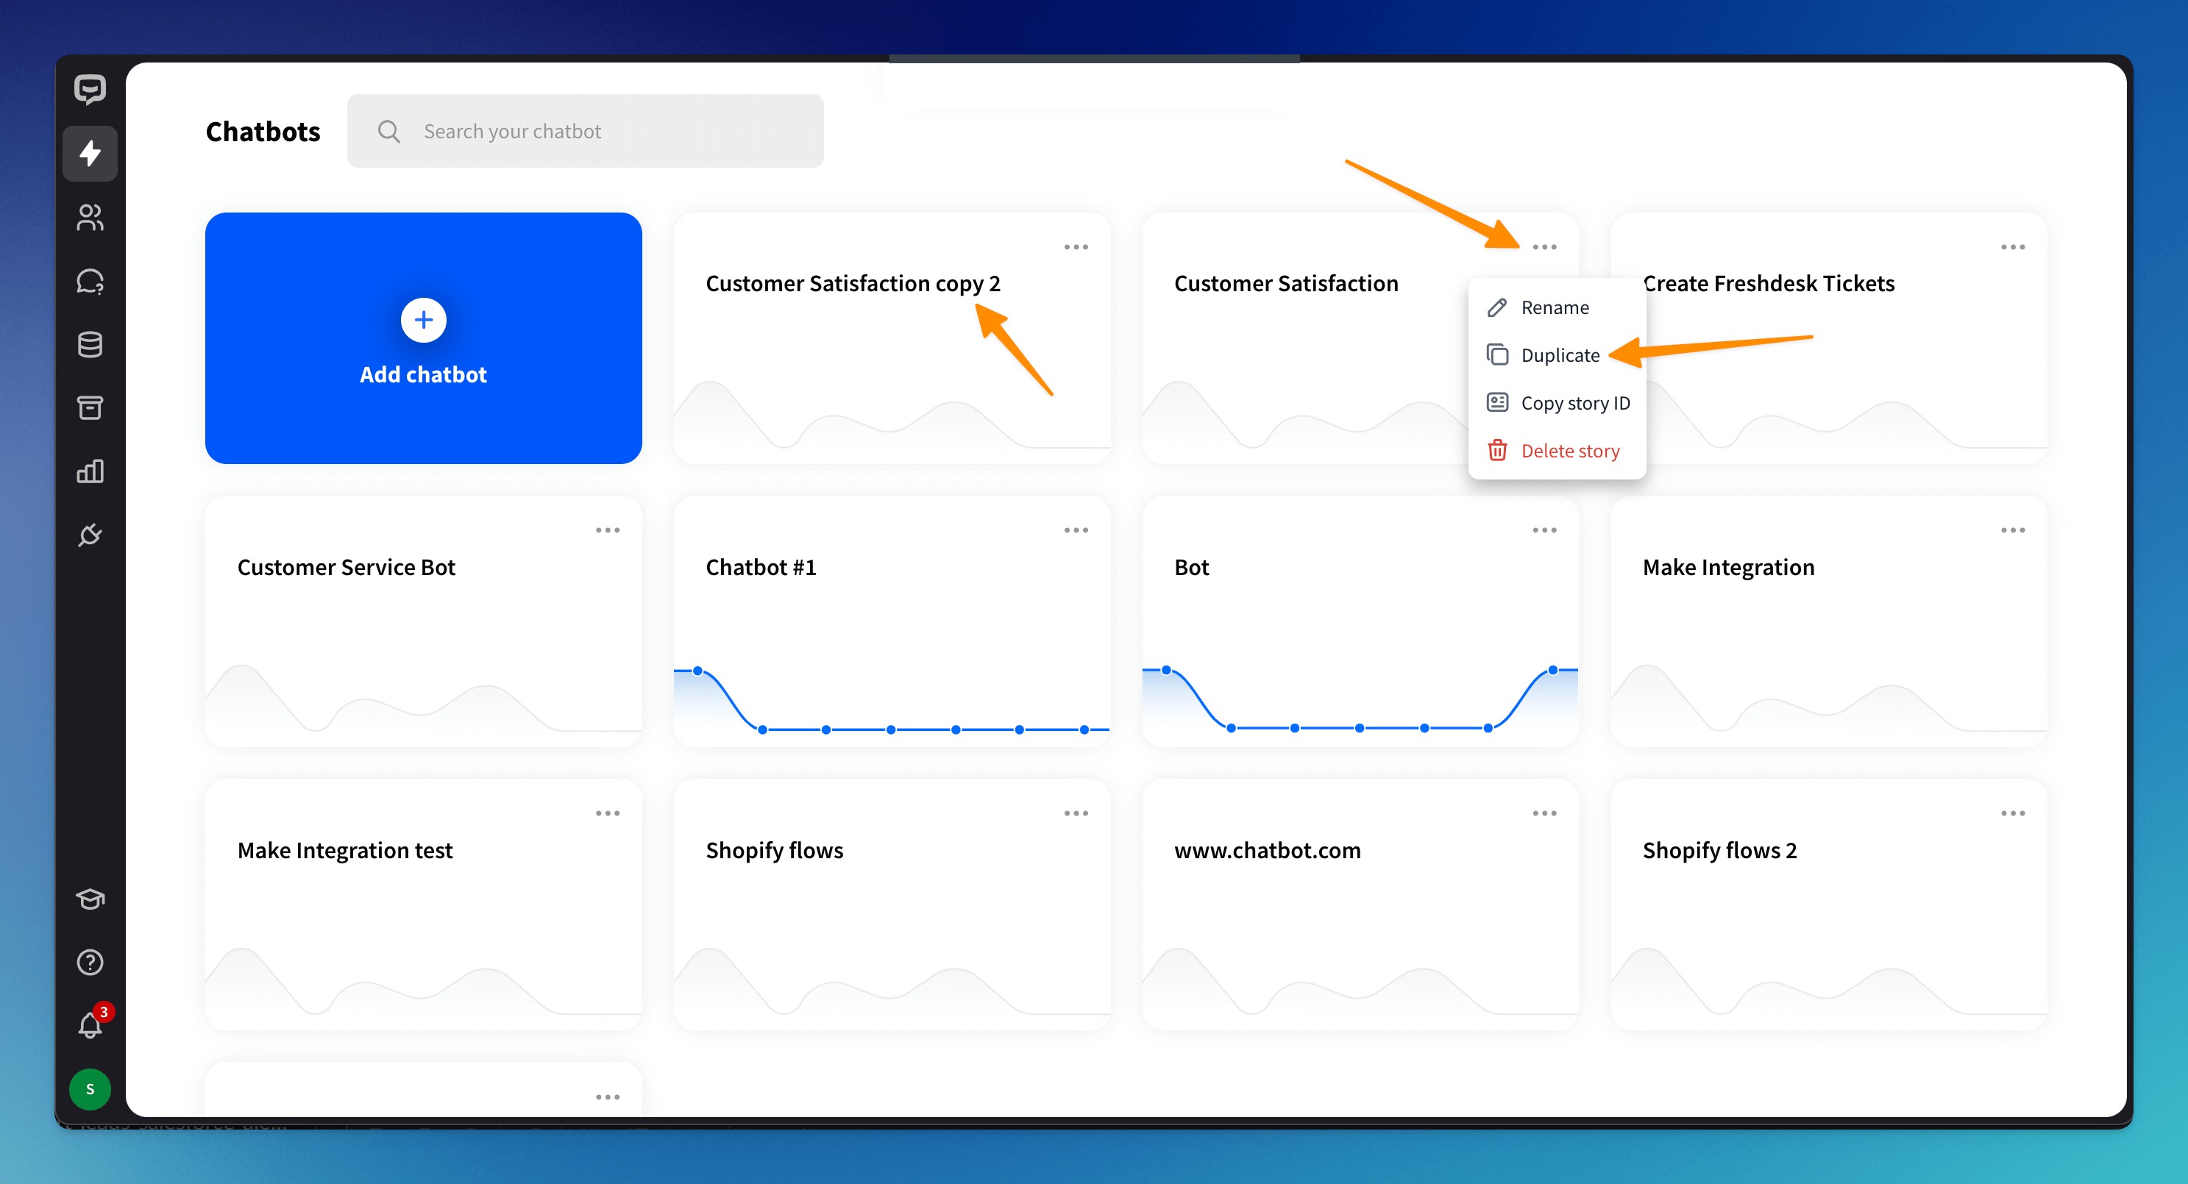Open three-dot menu on Make Integration card
Screen dimensions: 2188x1184
click(2012, 530)
